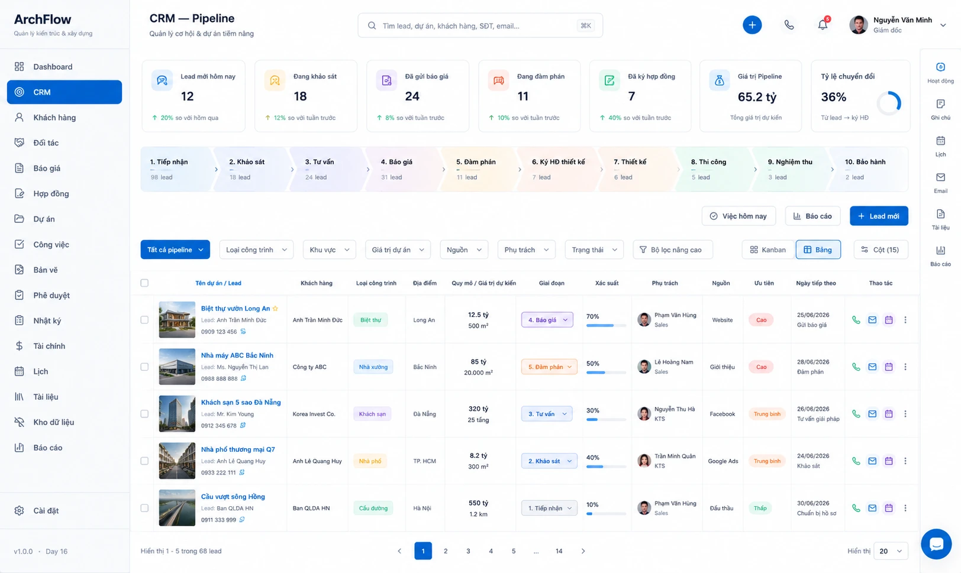
Task: Click 70% probability bar for Long An
Action: 606,325
